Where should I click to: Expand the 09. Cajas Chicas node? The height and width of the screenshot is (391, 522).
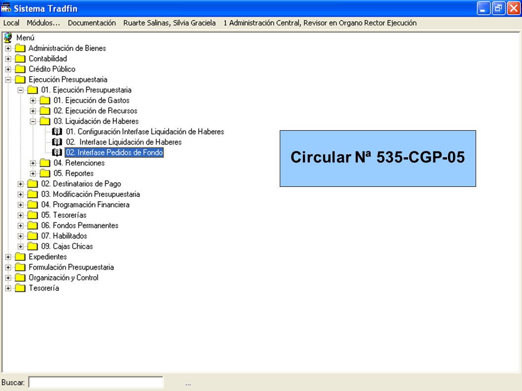click(x=21, y=247)
